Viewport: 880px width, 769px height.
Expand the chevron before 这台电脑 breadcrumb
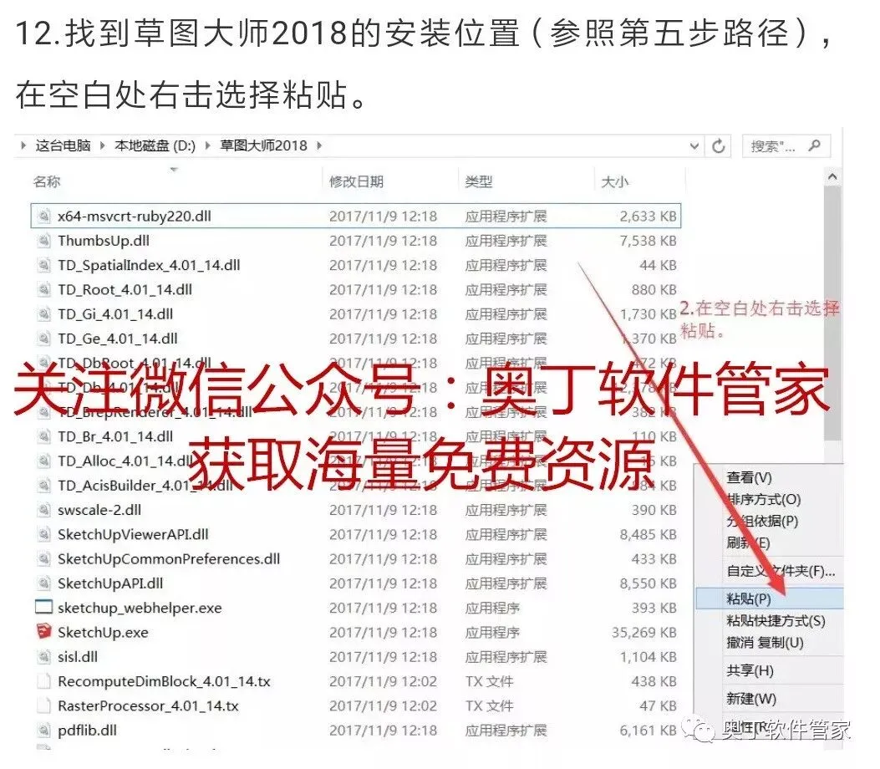[23, 146]
